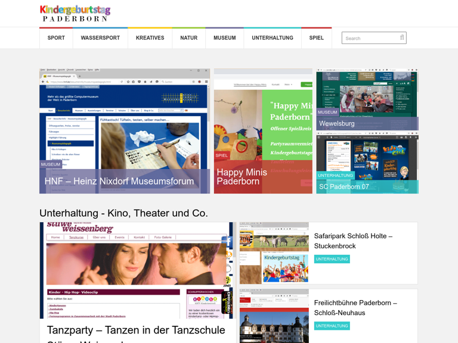Open the HNF – Heinz Nixdorf Museumsforum title
458x343 pixels.
[x=119, y=181]
